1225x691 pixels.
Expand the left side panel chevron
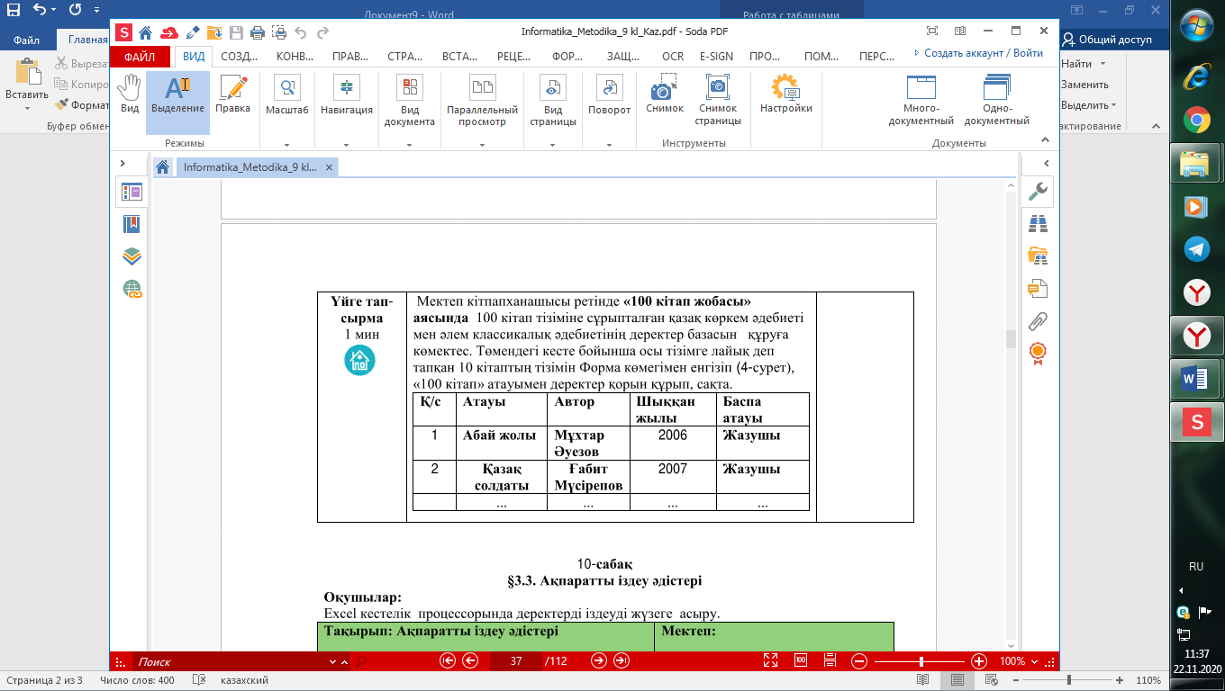(123, 164)
